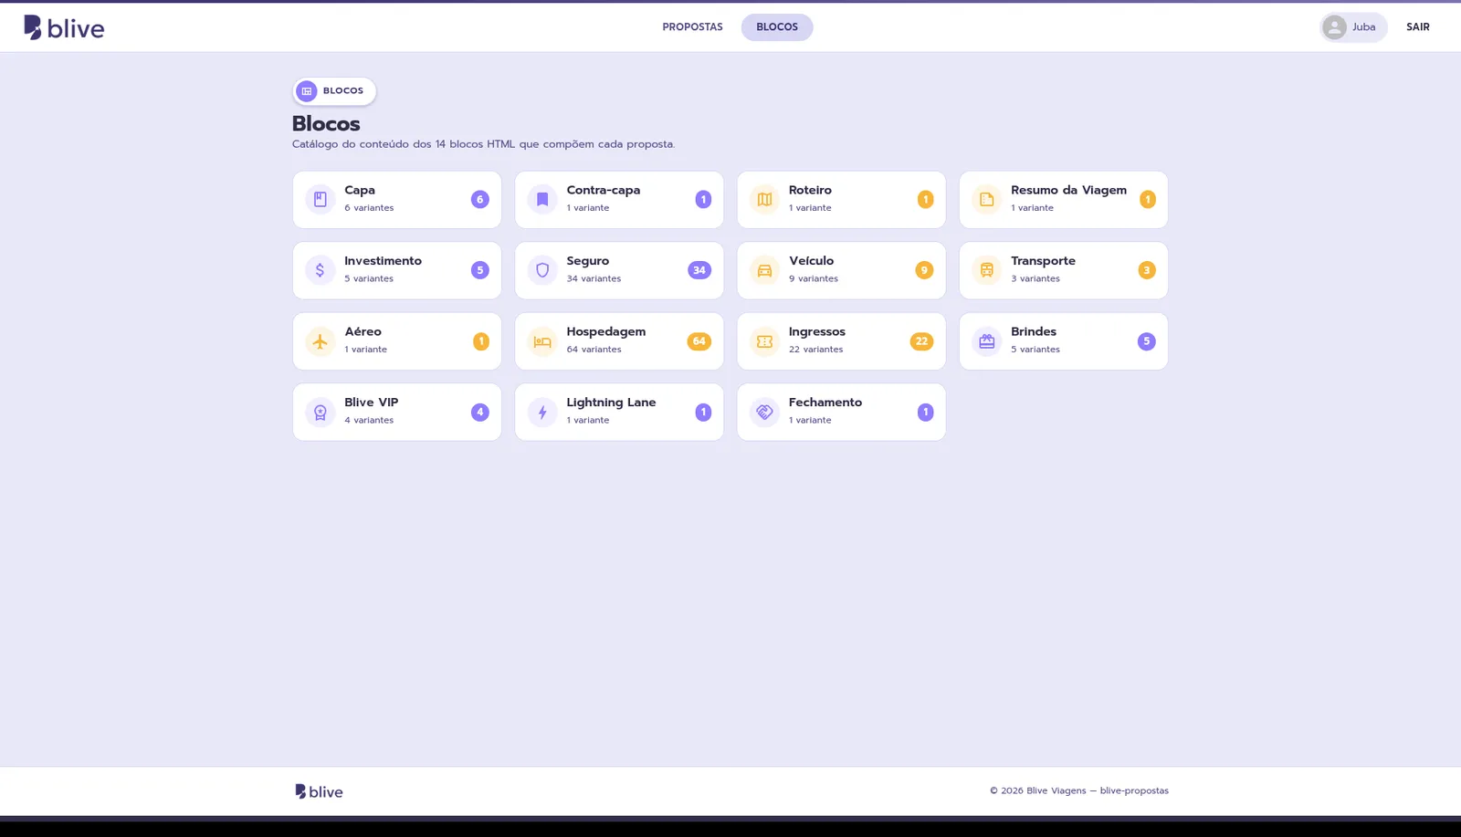Open the Juba user profile button

(1353, 27)
